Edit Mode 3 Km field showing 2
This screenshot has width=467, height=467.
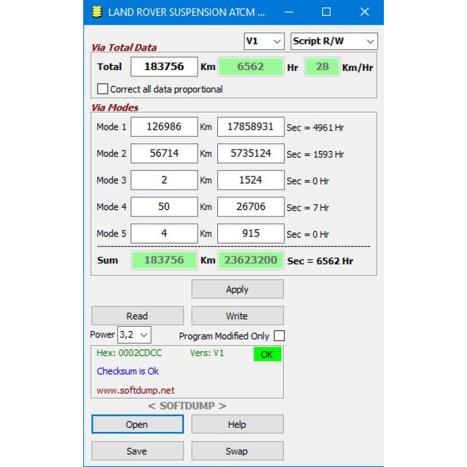pos(164,180)
